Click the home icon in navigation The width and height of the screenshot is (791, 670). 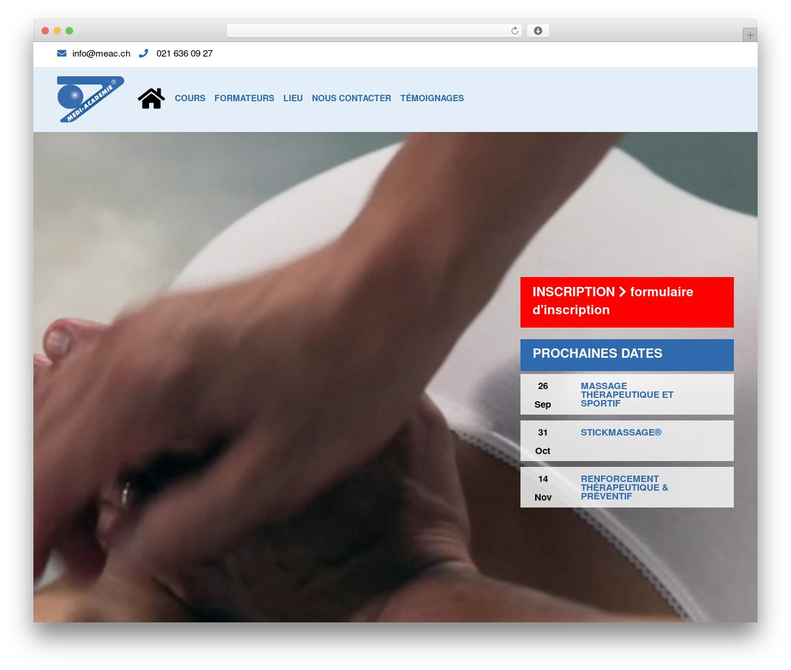151,98
